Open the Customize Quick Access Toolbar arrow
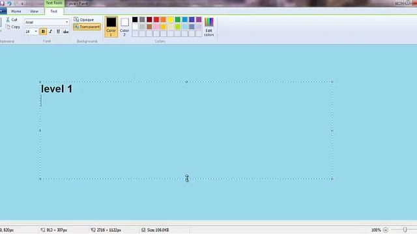Viewport: 417px width, 234px height. 22,3
